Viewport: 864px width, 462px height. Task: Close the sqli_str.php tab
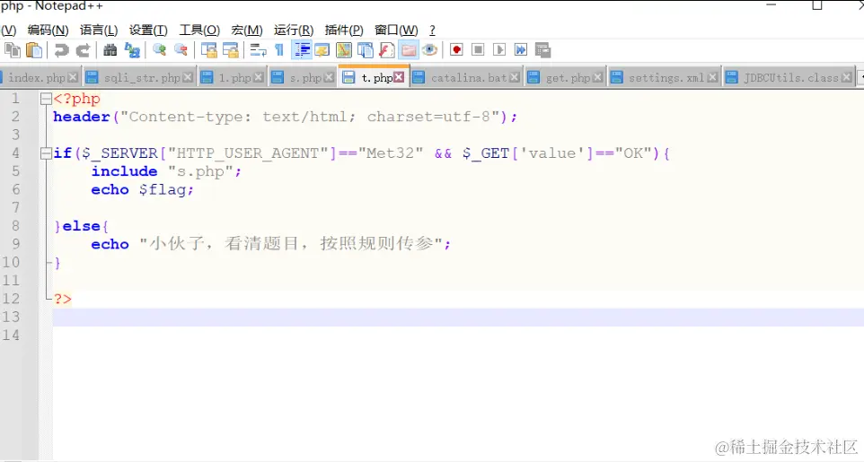pyautogui.click(x=188, y=78)
